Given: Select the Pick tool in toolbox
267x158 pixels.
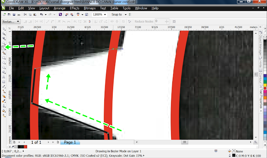Looking at the screenshot, I should (x=4, y=29).
